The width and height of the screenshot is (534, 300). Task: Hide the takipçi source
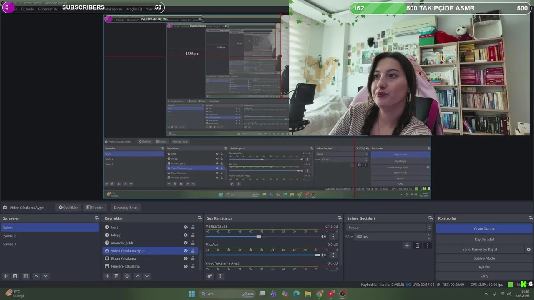pyautogui.click(x=186, y=235)
